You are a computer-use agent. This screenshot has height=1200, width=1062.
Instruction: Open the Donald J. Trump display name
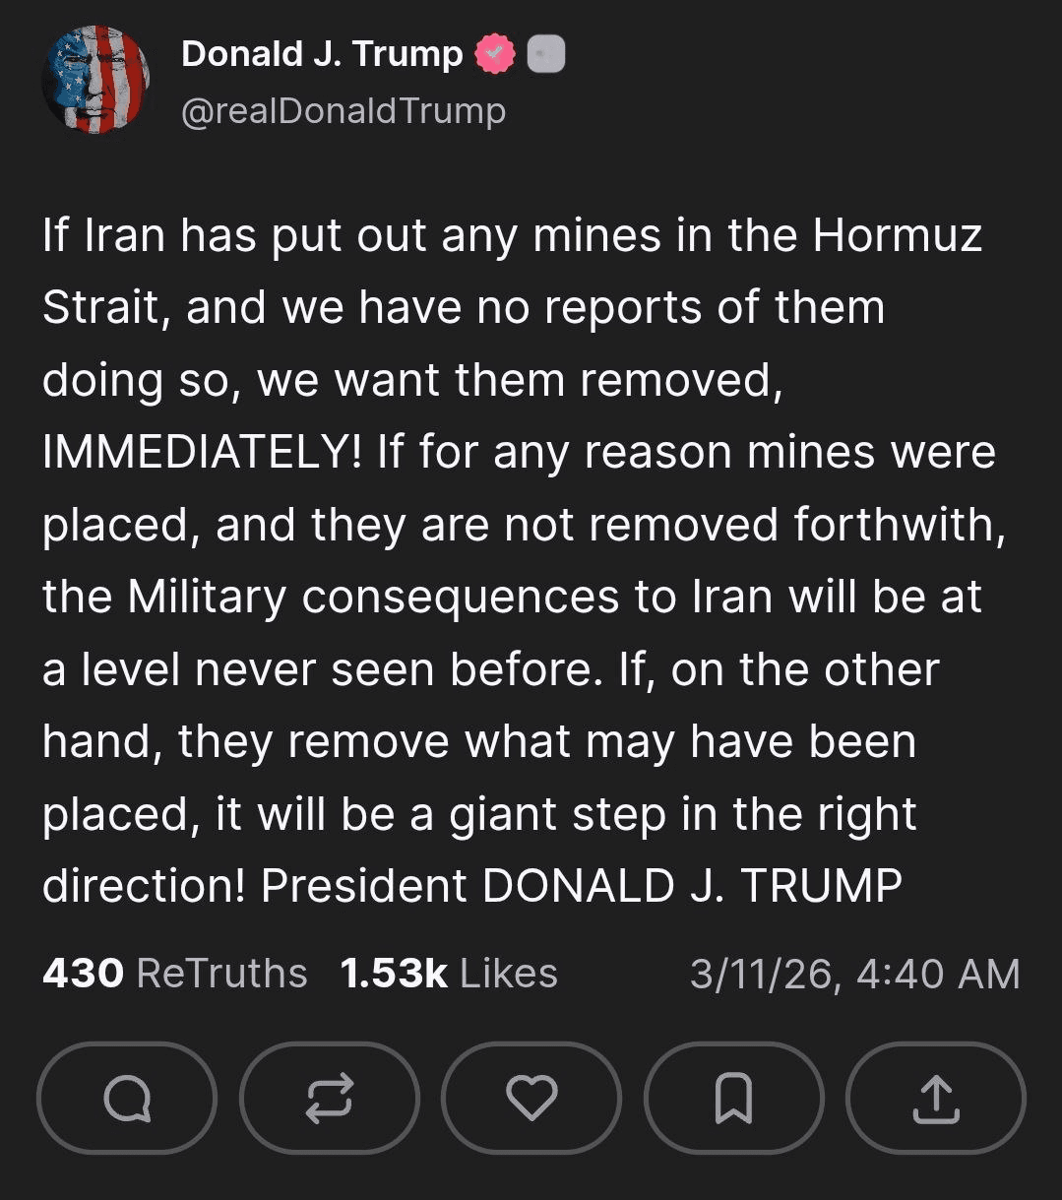coord(322,54)
